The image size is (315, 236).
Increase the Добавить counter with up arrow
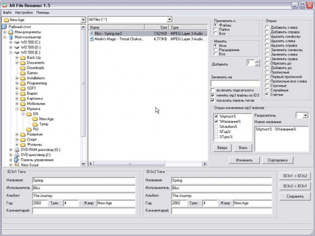tap(257, 61)
